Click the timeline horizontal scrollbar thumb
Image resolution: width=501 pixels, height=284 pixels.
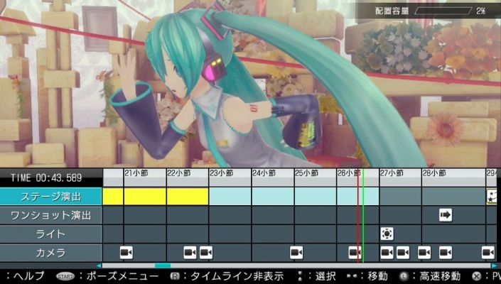pos(163,266)
